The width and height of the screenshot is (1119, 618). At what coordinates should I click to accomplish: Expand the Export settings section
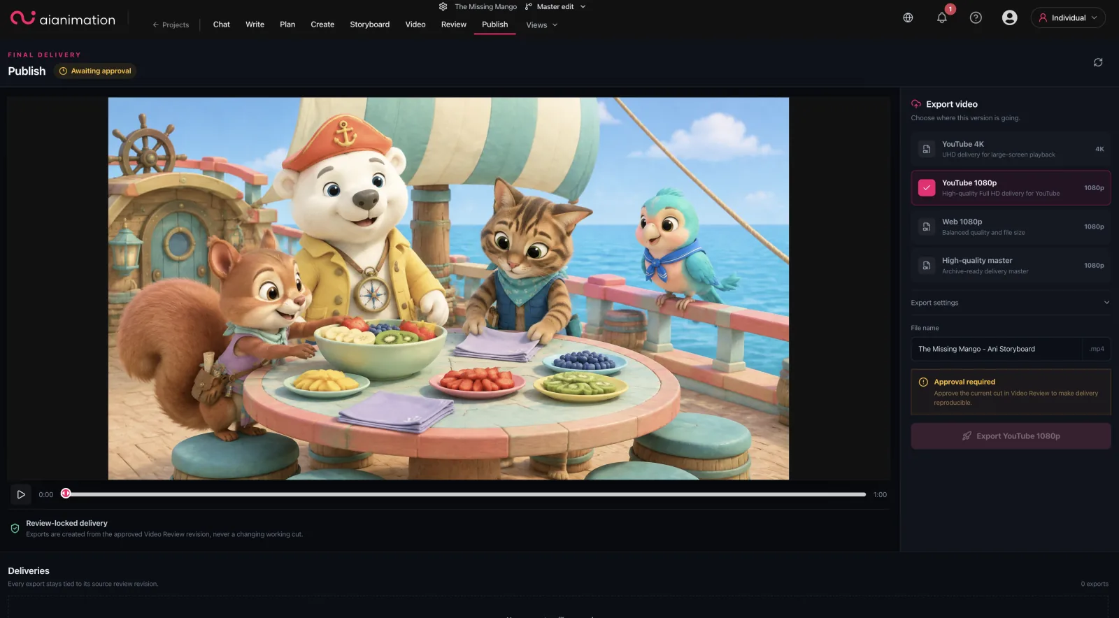[1011, 303]
